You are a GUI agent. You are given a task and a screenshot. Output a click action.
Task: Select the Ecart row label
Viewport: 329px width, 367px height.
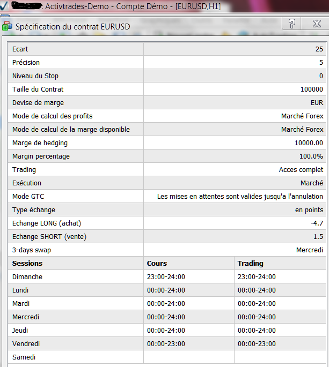coord(20,49)
